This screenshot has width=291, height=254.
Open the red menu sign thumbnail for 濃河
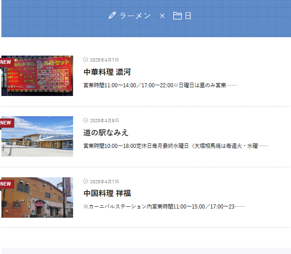[37, 76]
